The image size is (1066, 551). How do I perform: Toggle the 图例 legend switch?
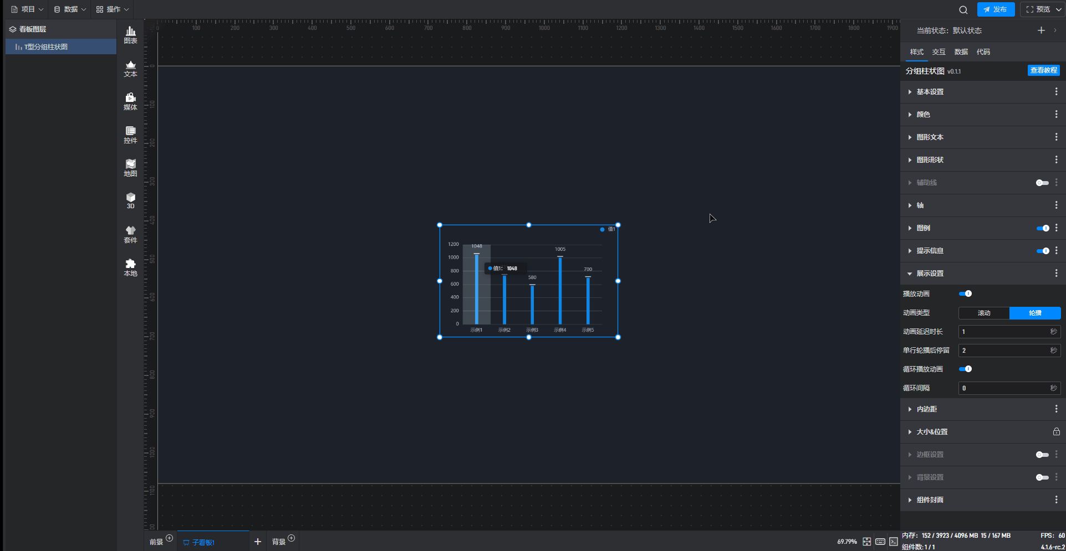tap(1042, 228)
